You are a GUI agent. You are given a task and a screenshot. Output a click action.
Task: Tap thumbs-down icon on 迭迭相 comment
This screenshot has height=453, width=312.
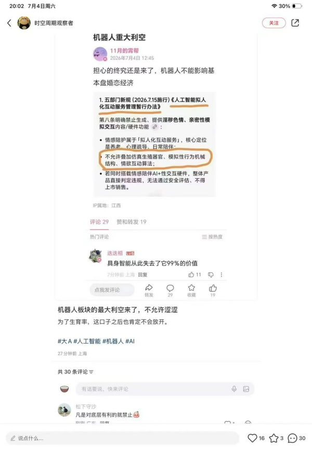tap(211, 275)
